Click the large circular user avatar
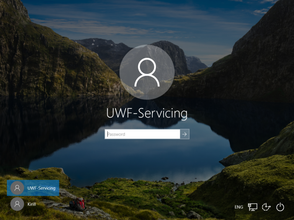Viewport: 294px width, 220px height. 147,72
